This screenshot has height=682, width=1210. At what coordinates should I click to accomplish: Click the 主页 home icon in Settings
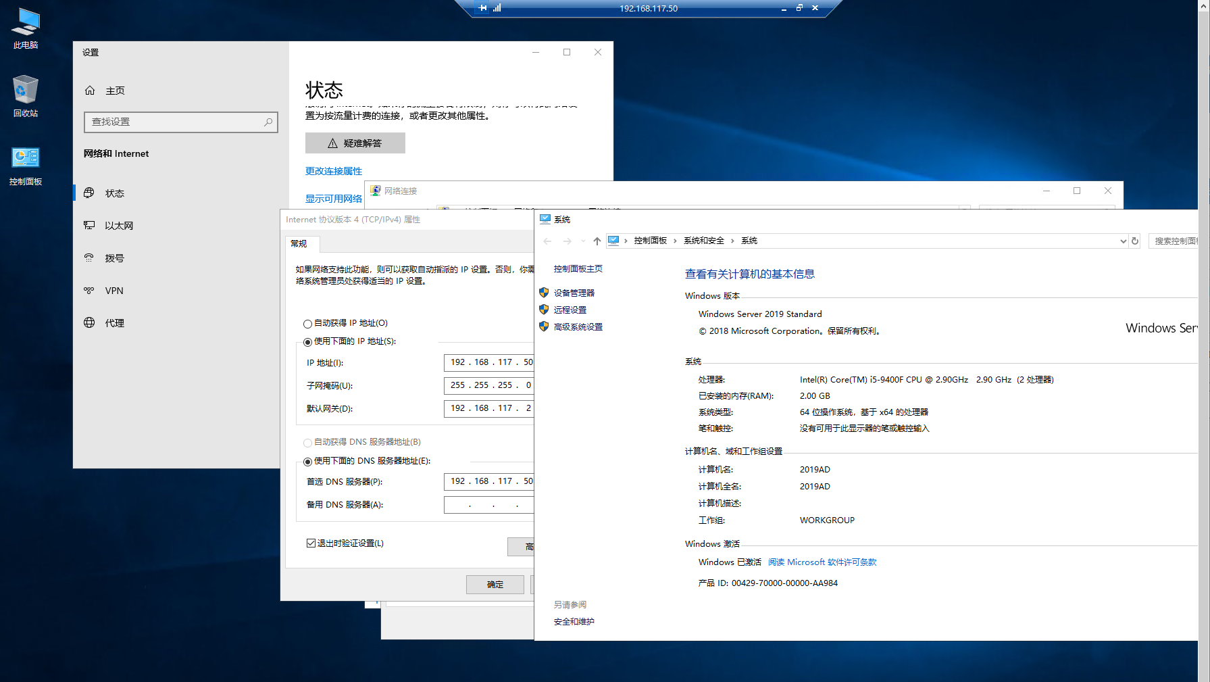(90, 91)
